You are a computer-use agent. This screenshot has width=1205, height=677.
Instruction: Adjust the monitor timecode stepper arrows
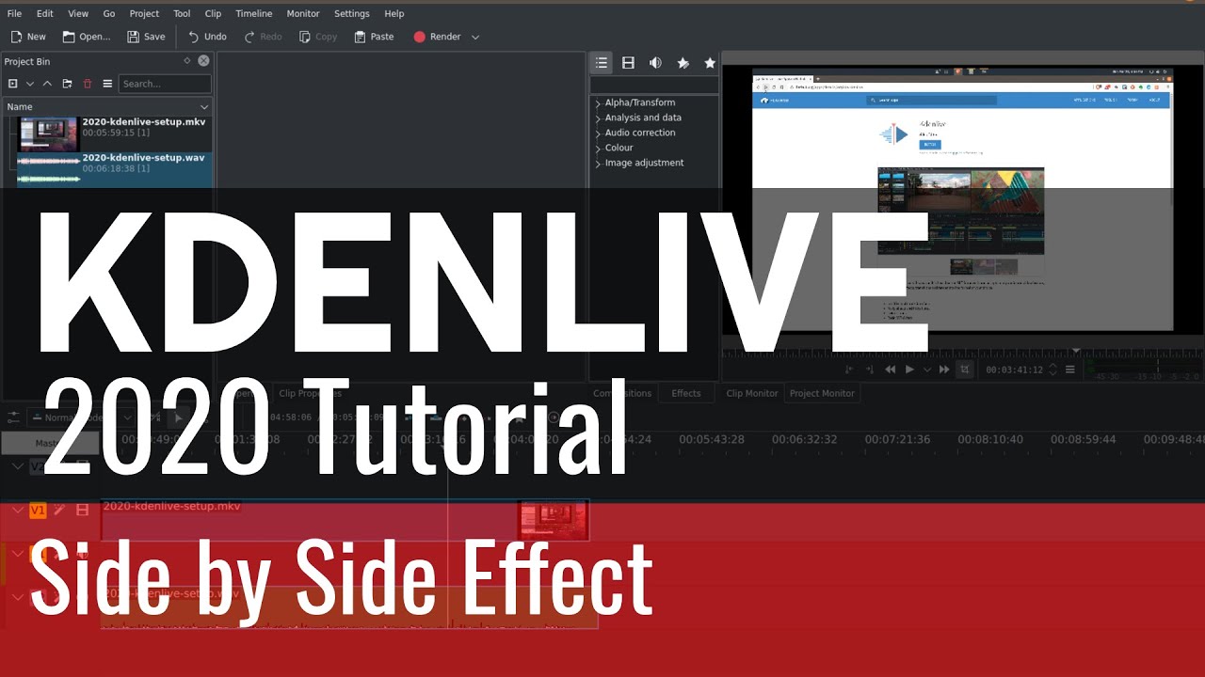click(x=1053, y=370)
